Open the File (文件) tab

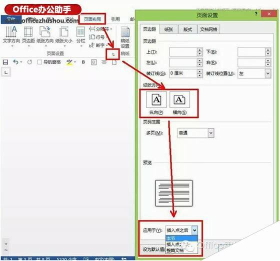point(11,19)
